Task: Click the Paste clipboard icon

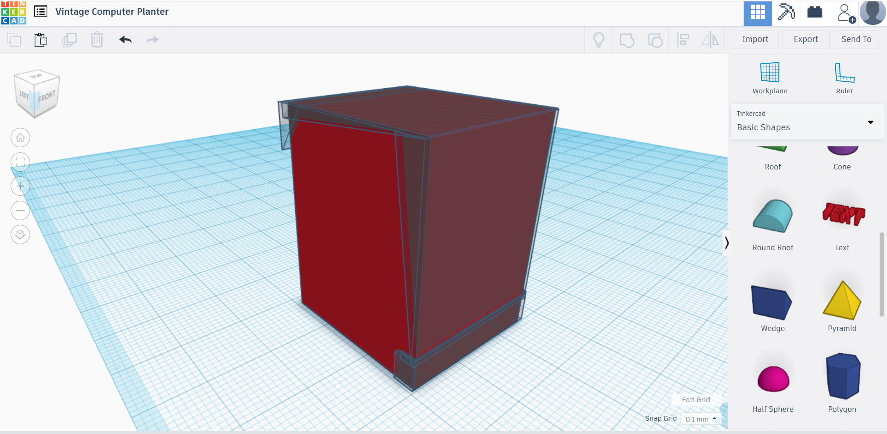Action: click(x=41, y=40)
